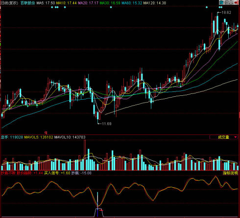Click the MAVOL5 volume average label
This screenshot has height=218, width=240.
coord(39,137)
